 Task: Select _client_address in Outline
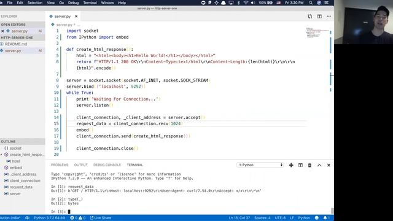pos(23,174)
